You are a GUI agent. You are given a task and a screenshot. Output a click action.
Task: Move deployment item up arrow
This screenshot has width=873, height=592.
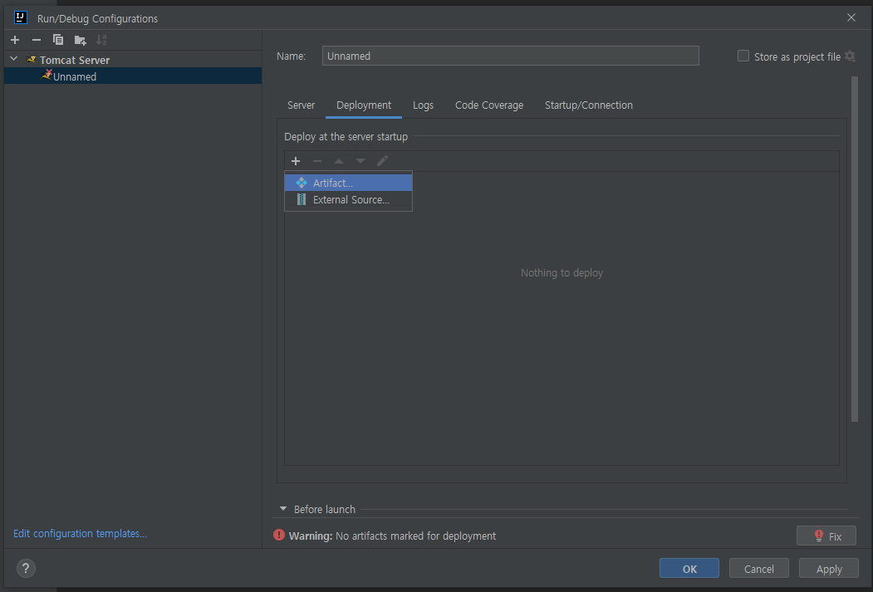(x=339, y=161)
